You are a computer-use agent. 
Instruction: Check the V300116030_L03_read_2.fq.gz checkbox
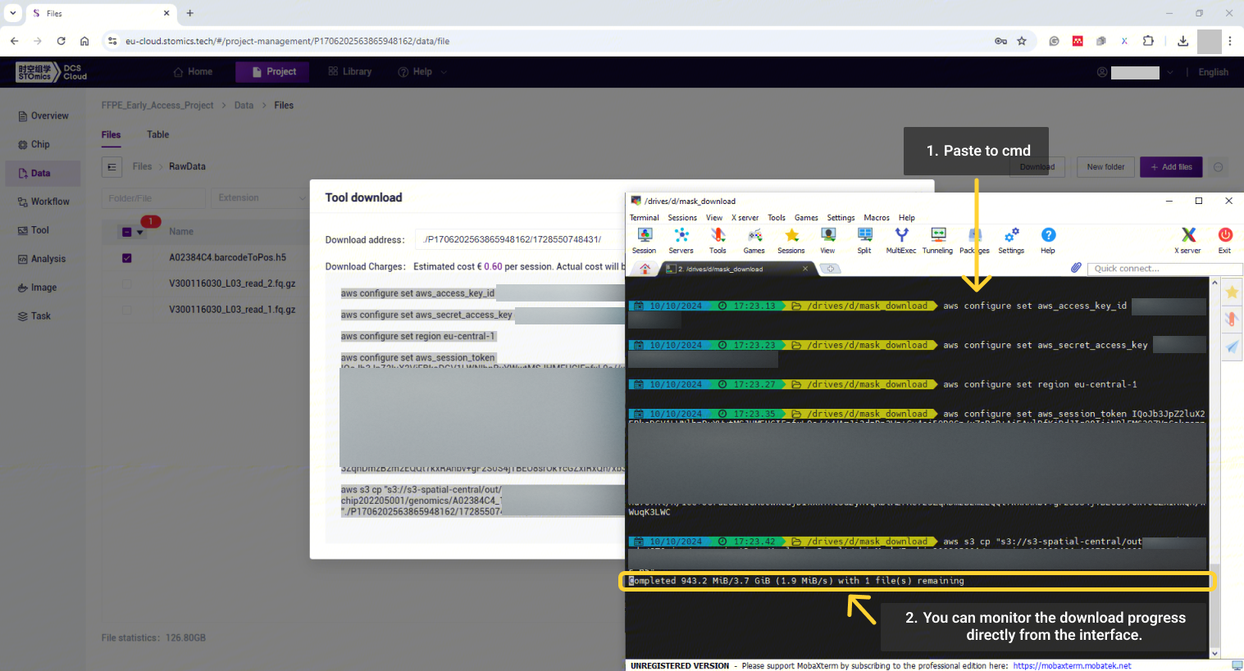tap(127, 284)
